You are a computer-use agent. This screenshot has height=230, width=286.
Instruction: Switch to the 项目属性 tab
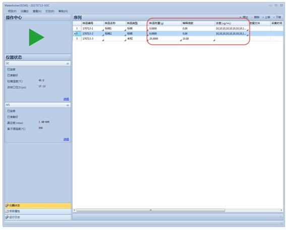pyautogui.click(x=38, y=211)
